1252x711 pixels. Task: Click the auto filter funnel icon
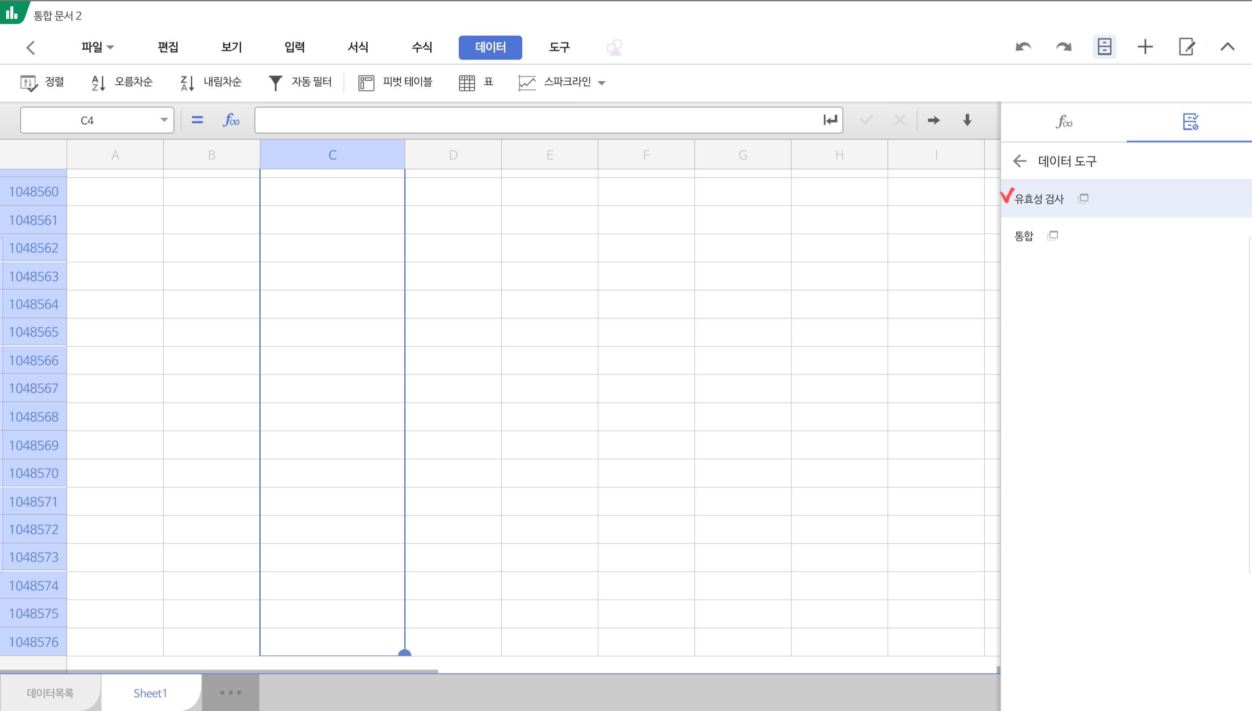click(x=275, y=83)
